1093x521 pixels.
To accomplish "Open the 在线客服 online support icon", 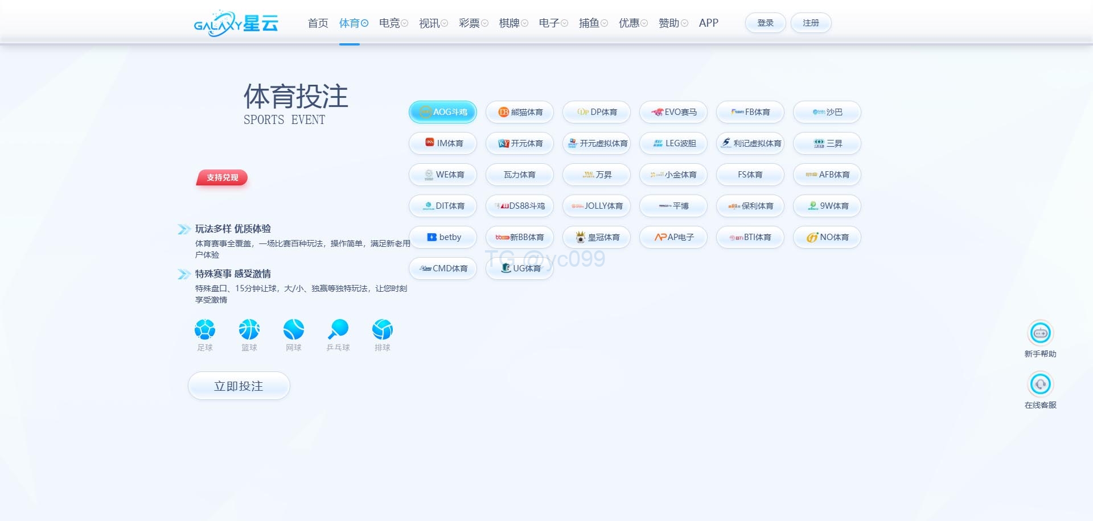I will click(x=1040, y=385).
